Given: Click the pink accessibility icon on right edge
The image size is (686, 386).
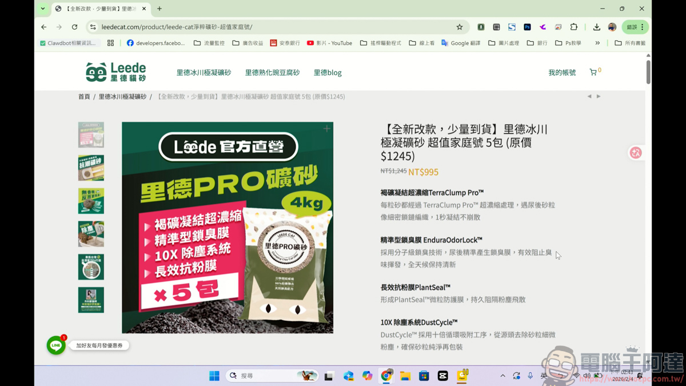Looking at the screenshot, I should [x=636, y=153].
